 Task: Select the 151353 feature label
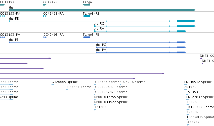click(192, 92)
